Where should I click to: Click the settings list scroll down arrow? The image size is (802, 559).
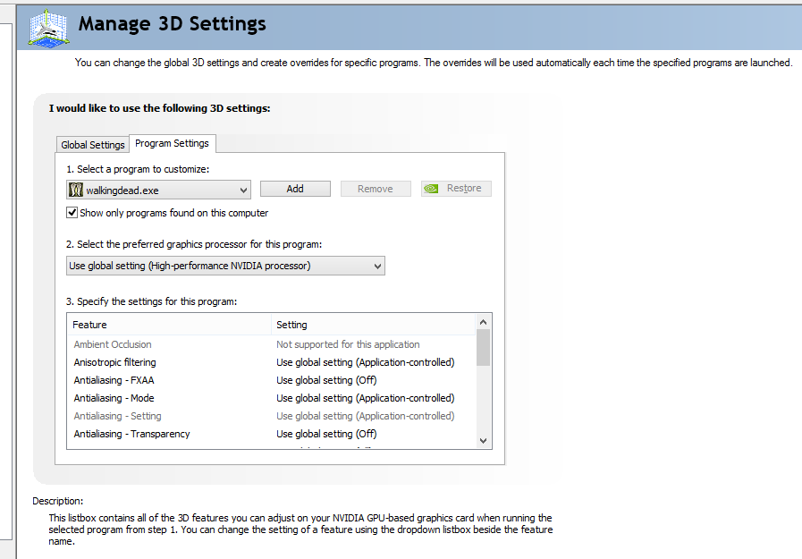tap(484, 441)
